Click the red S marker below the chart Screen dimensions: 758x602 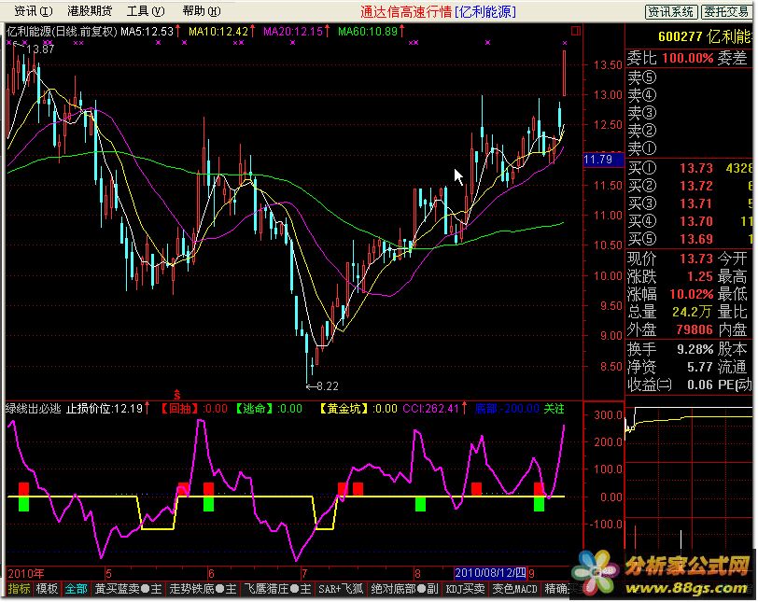[177, 394]
